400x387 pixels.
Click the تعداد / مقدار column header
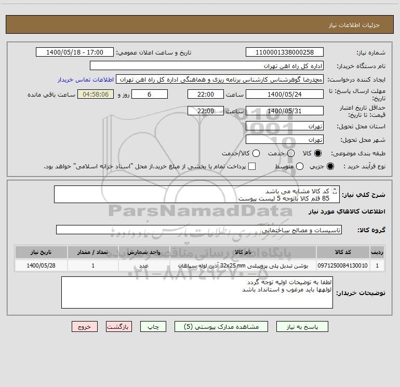point(93,252)
